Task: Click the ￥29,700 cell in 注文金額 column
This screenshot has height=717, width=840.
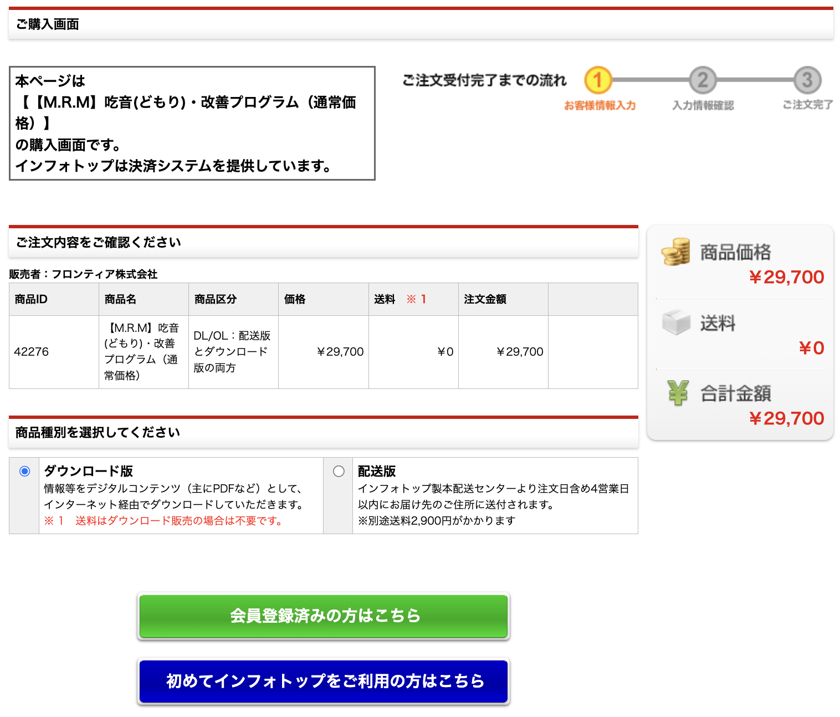Action: pos(503,352)
